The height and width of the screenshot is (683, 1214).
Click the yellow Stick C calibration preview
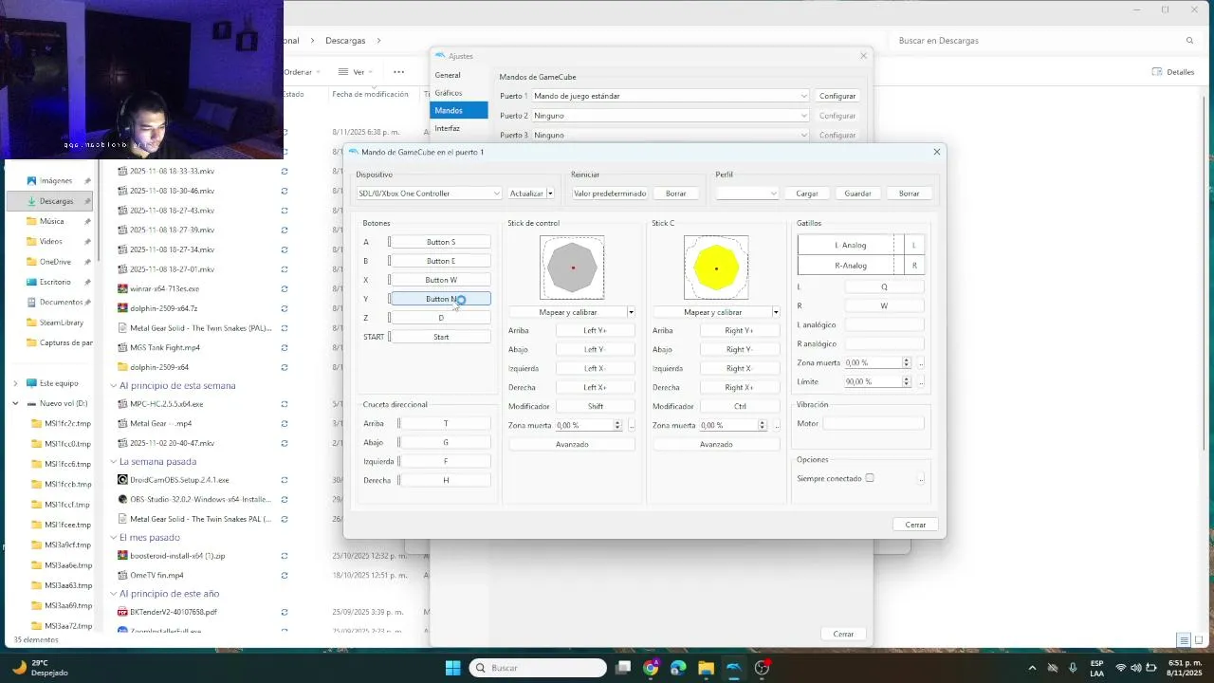point(716,268)
